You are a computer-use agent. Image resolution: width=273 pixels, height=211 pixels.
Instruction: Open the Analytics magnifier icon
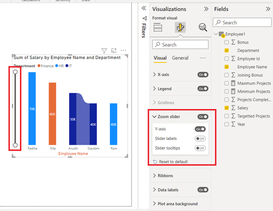pyautogui.click(x=203, y=27)
